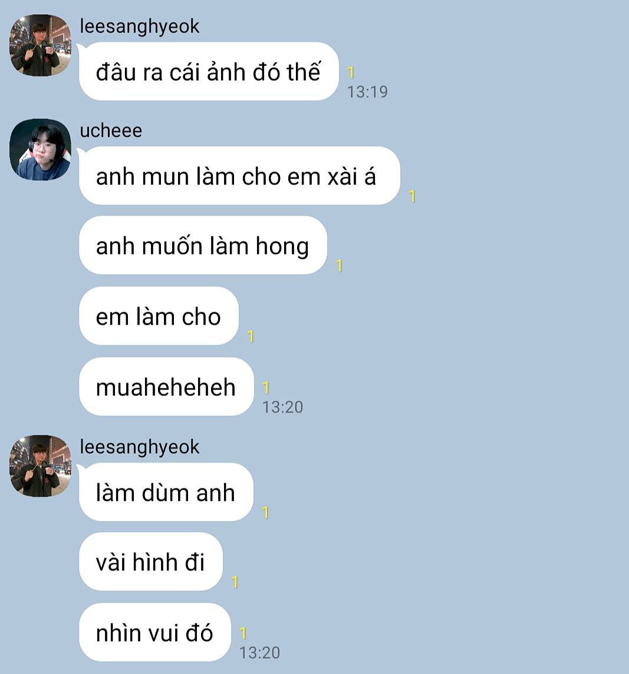Viewport: 629px width, 674px height.
Task: Select the 'muaheheheh' message bubble
Action: (x=166, y=386)
